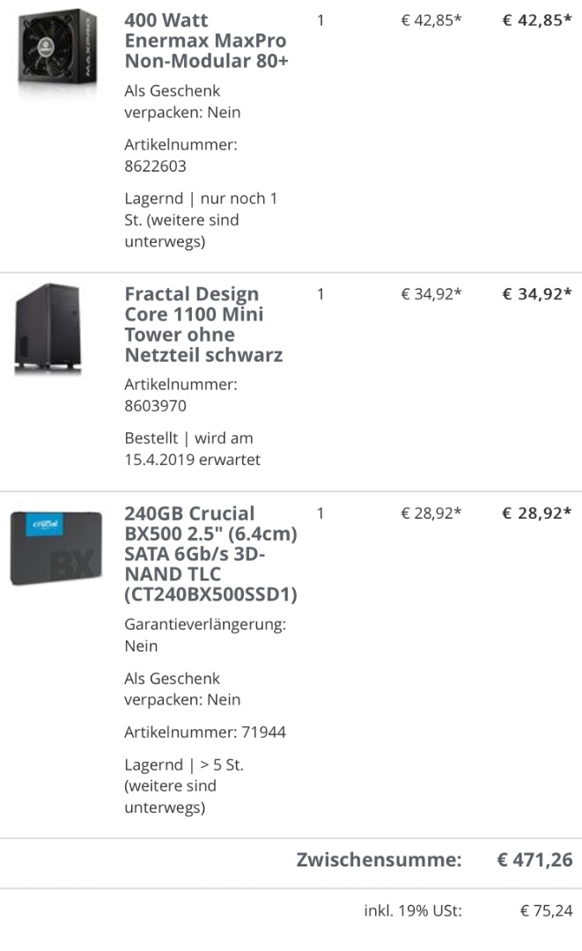Click the Enermax bold total price € 42,85
582x951 pixels.
pyautogui.click(x=537, y=20)
